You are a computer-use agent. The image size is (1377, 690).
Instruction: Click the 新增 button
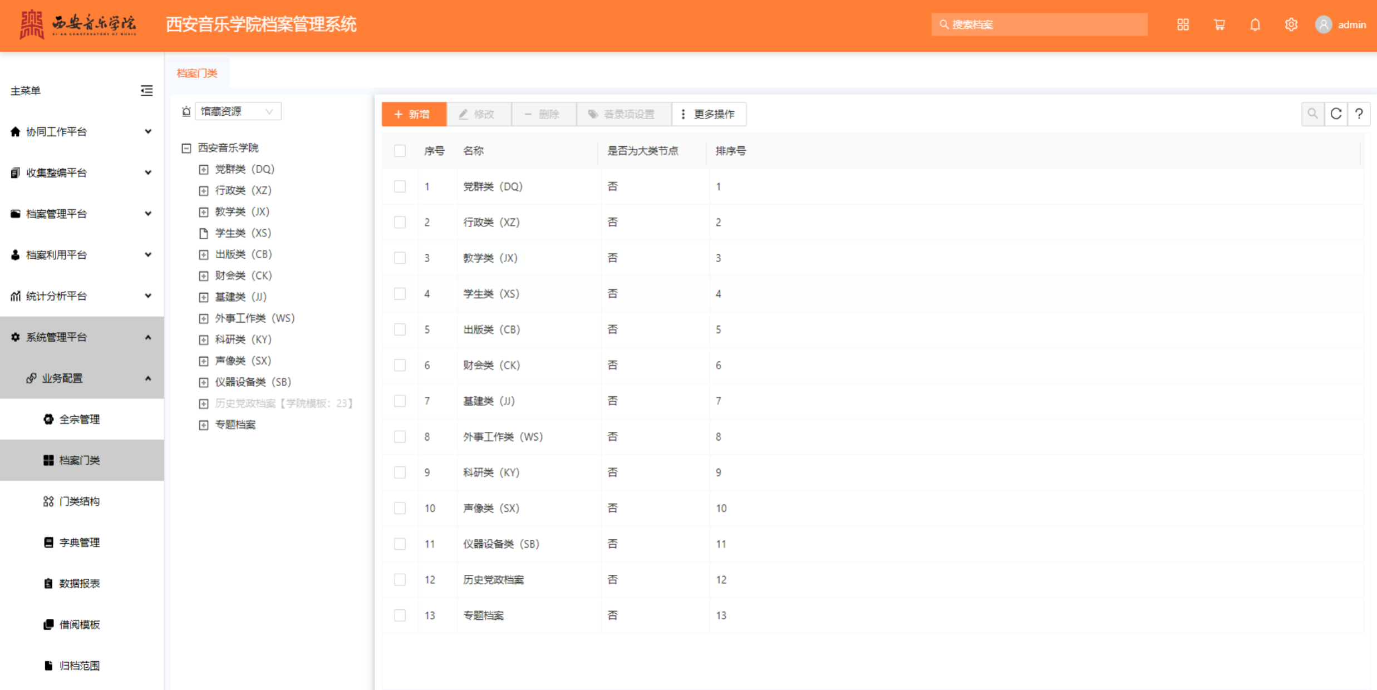414,114
